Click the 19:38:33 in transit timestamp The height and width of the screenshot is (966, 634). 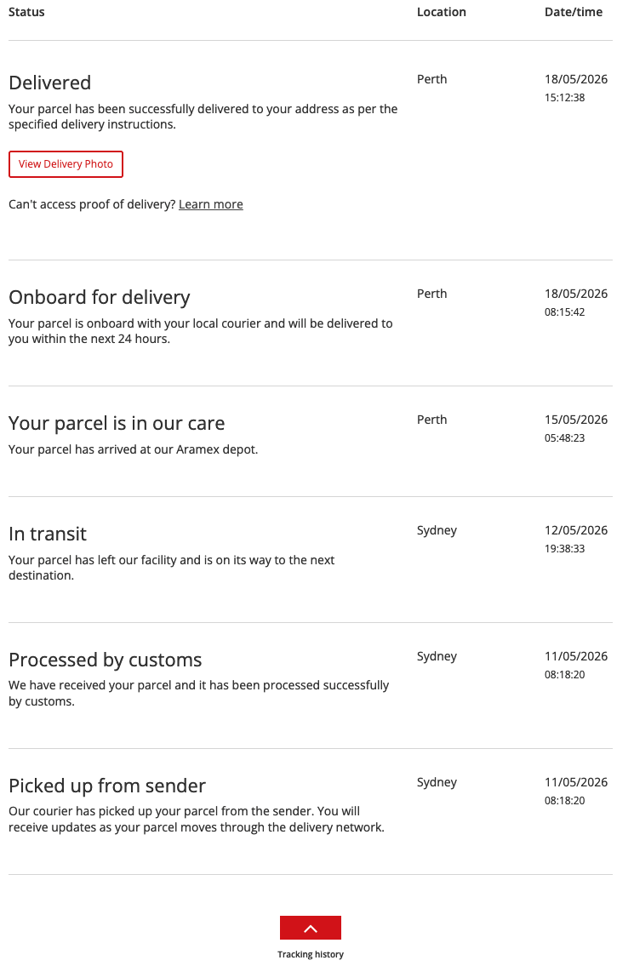(564, 548)
